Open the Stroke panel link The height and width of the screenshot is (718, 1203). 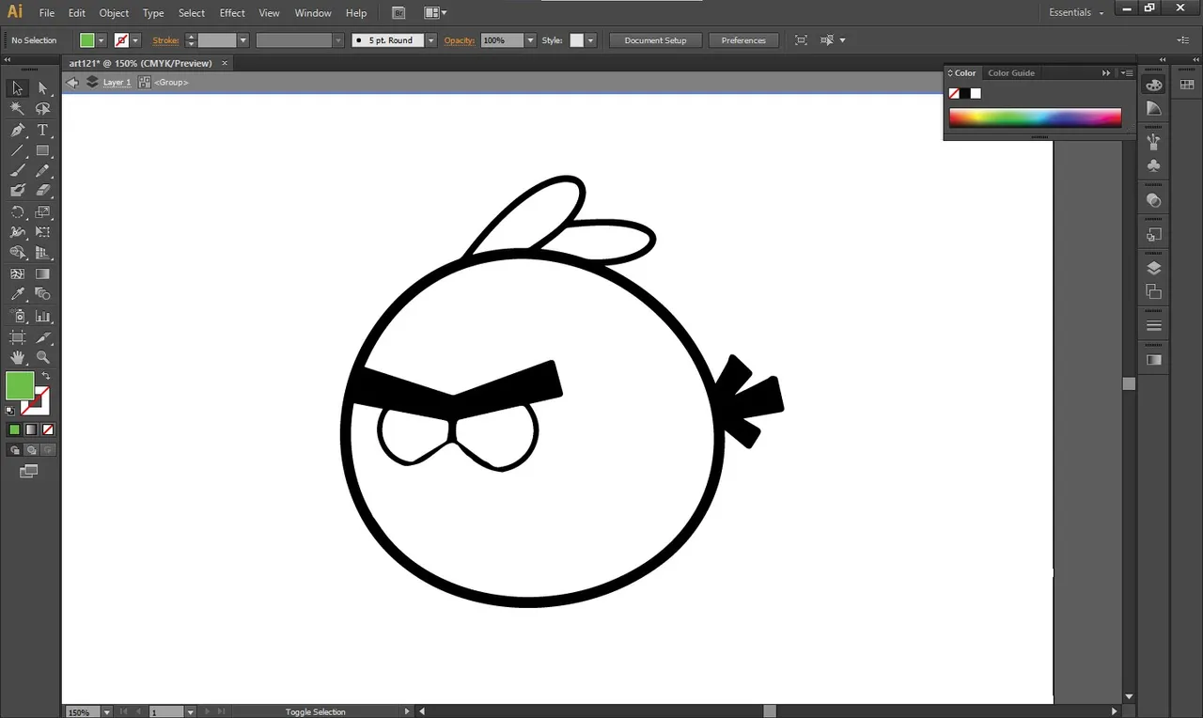(x=165, y=40)
